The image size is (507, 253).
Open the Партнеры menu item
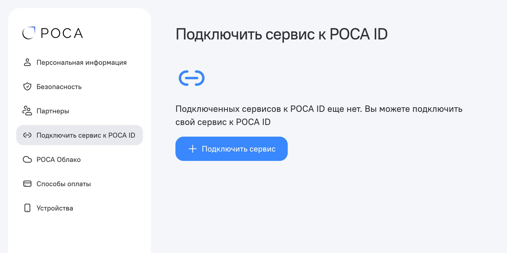click(53, 111)
